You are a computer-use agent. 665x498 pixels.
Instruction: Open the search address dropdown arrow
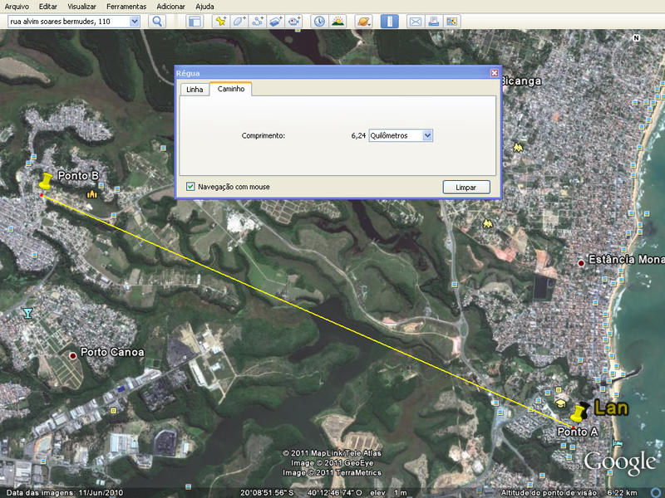134,22
